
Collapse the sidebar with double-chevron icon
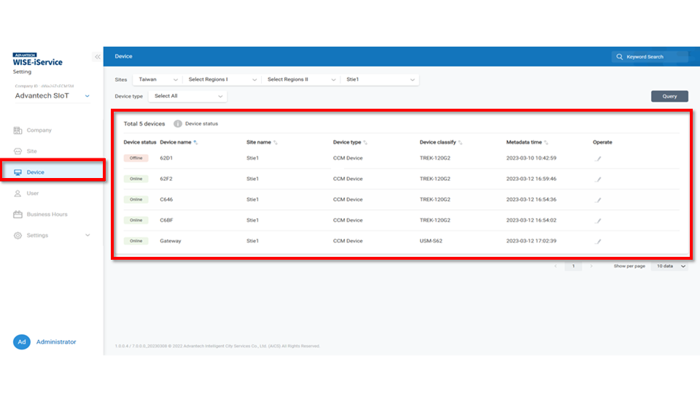click(98, 57)
